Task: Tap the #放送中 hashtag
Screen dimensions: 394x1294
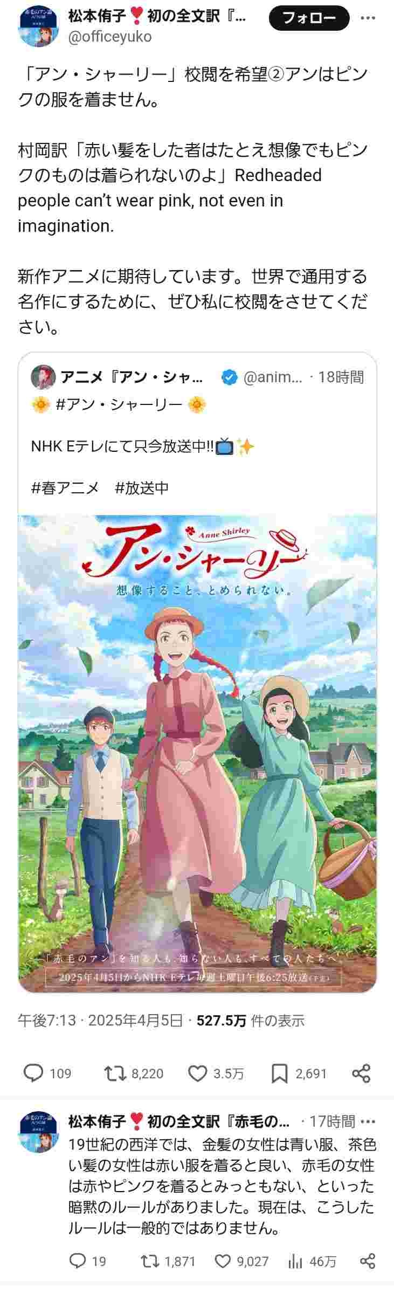Action: tap(142, 487)
